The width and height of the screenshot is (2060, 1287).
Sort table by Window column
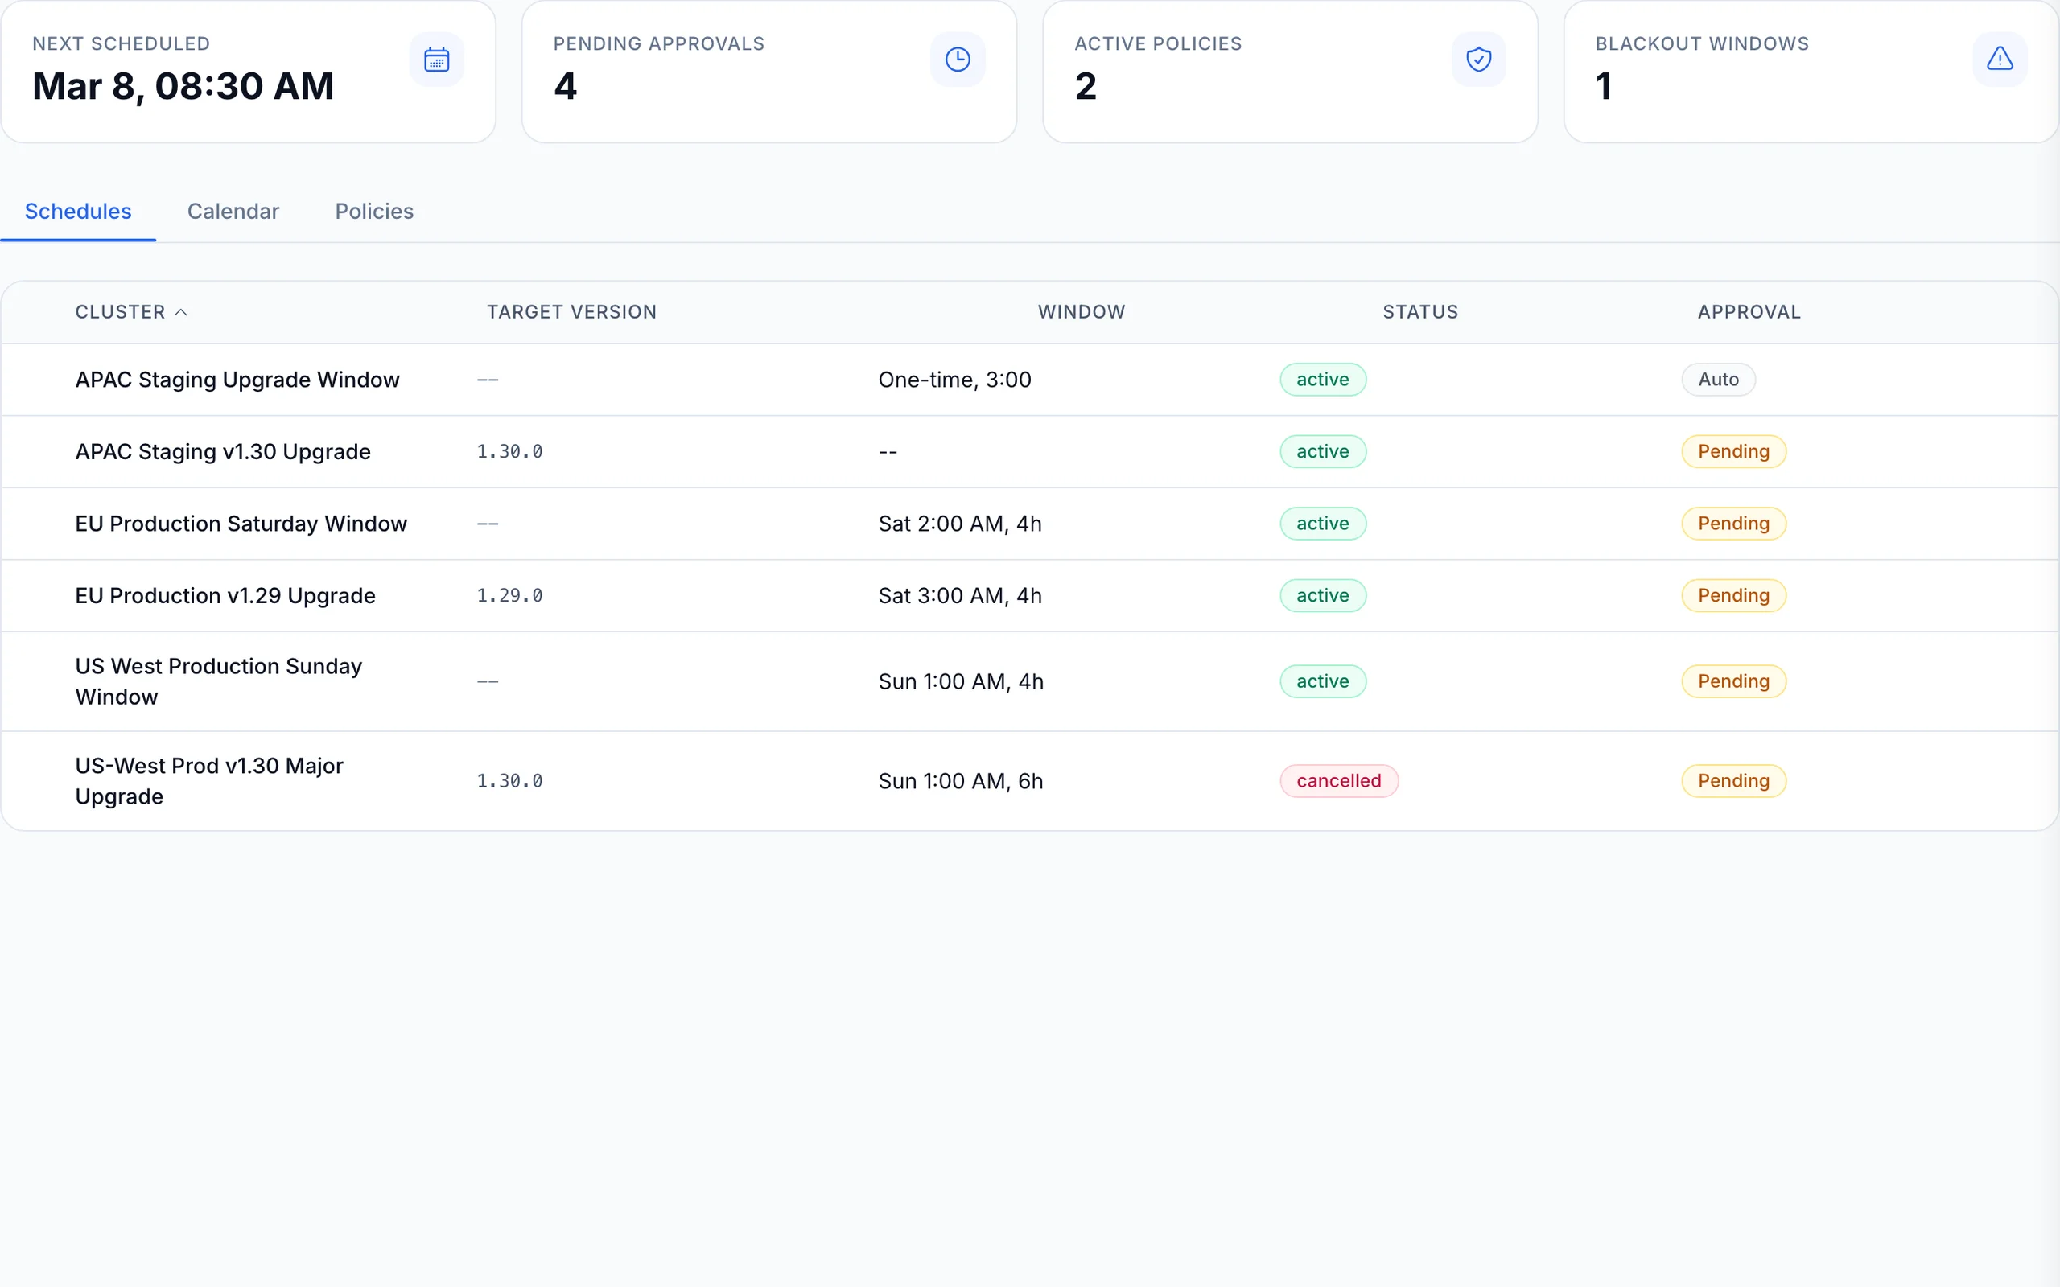tap(1081, 311)
